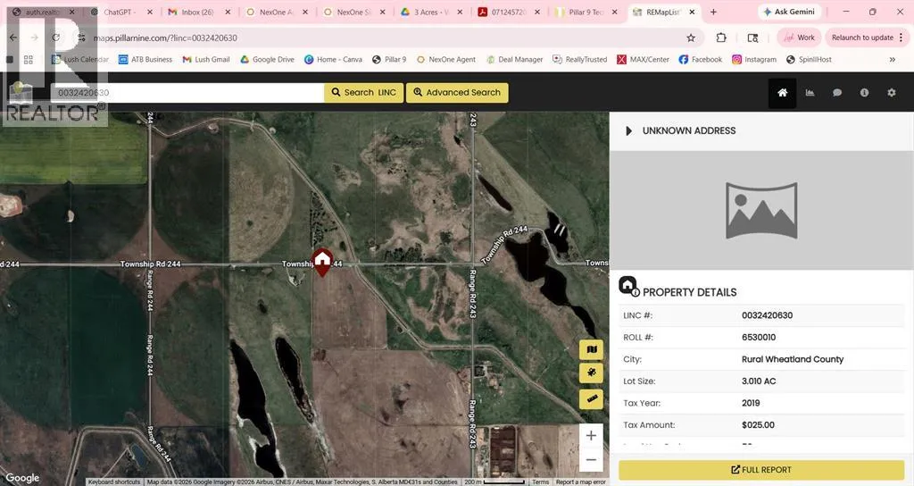Toggle the map layers button
This screenshot has height=486, width=914.
[x=591, y=350]
